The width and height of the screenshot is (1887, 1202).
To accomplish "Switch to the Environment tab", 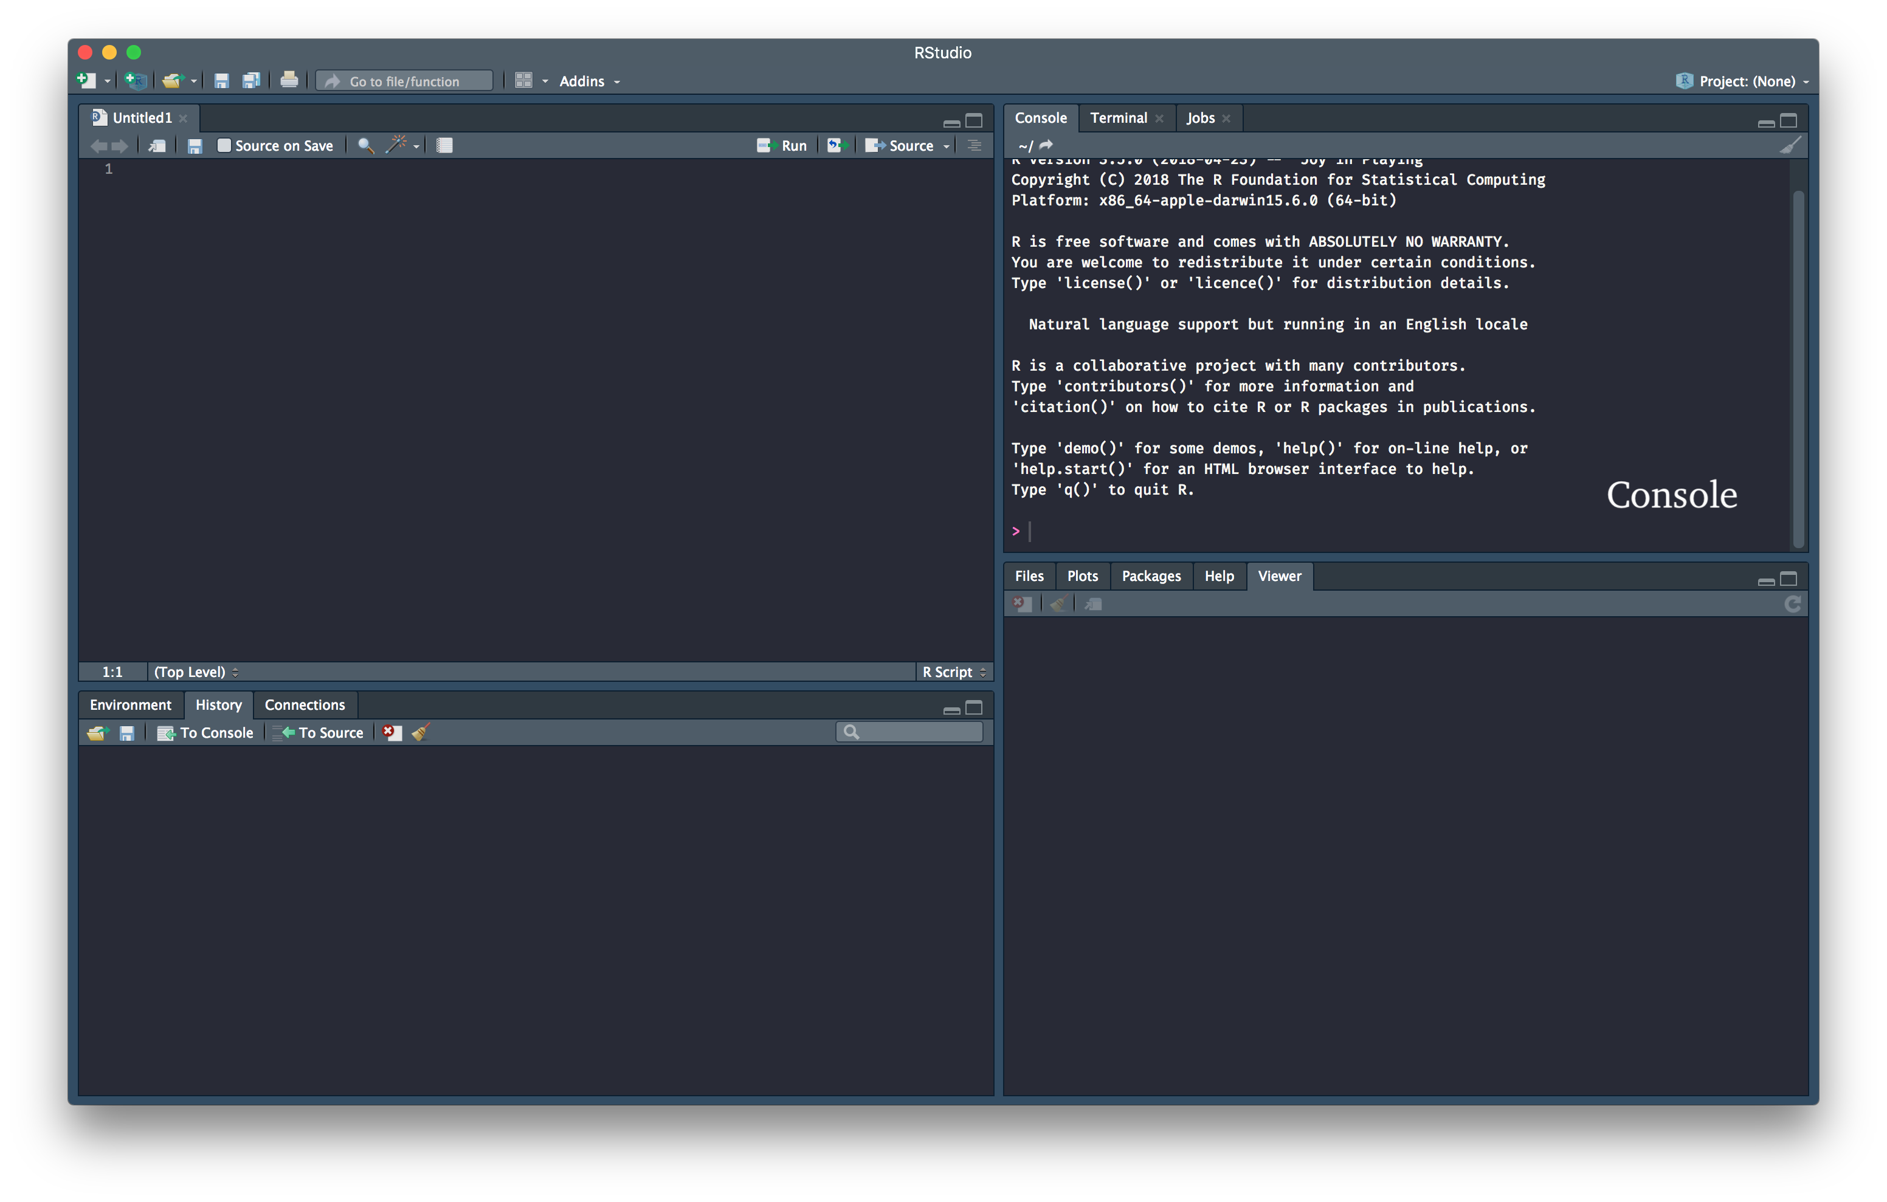I will tap(130, 704).
